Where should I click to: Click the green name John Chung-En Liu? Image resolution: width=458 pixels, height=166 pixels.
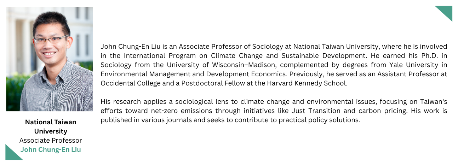[x=51, y=149]
